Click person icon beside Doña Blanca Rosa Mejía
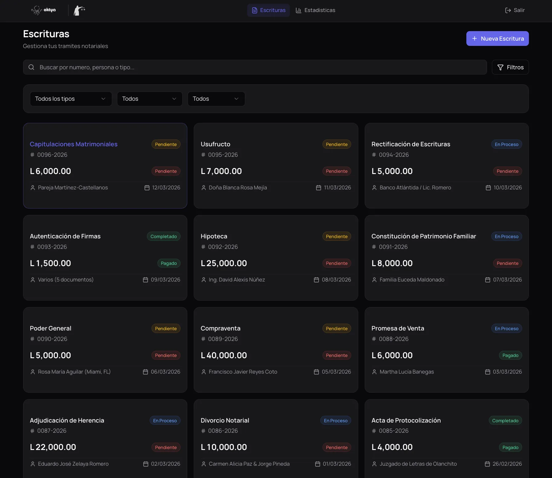552x478 pixels. (204, 188)
